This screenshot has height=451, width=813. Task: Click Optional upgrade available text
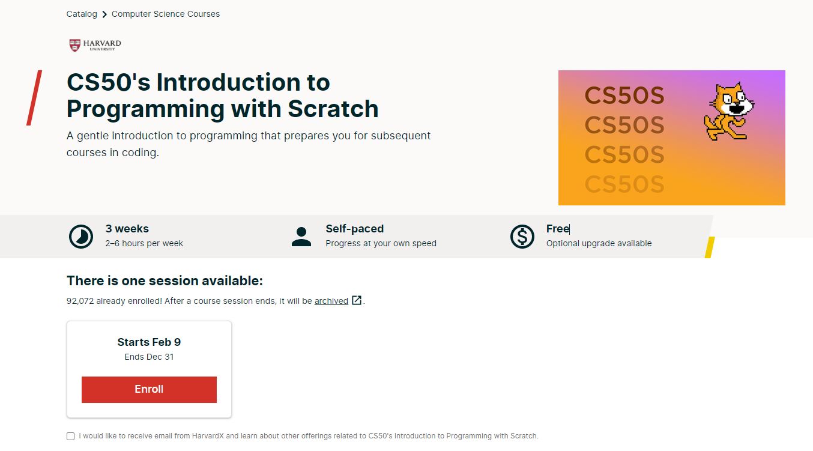(599, 243)
